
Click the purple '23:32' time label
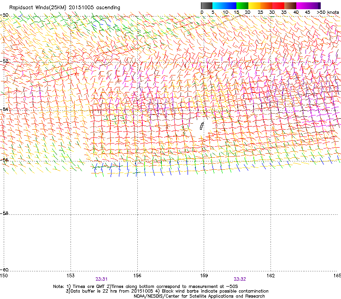[x=240, y=279]
